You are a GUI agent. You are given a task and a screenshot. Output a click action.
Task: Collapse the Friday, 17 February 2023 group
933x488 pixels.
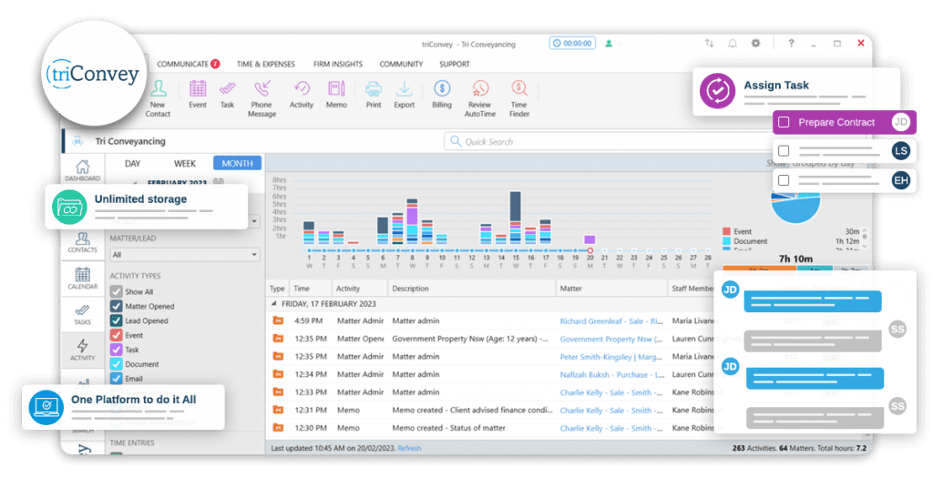275,302
